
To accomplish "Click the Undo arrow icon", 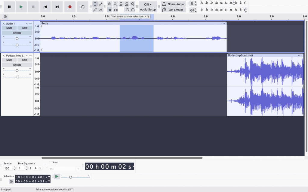I will [x=127, y=10].
